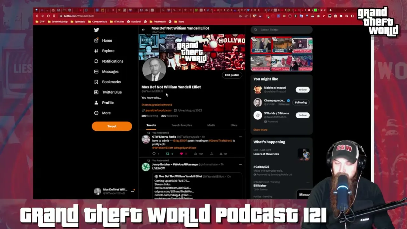Viewport: 407px width, 229px height.
Task: Open Explore via the hashtag icon
Action: 96,51
